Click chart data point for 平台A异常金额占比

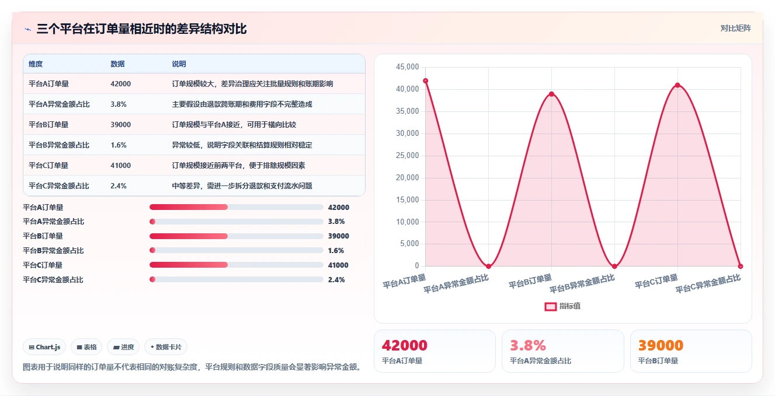click(488, 267)
